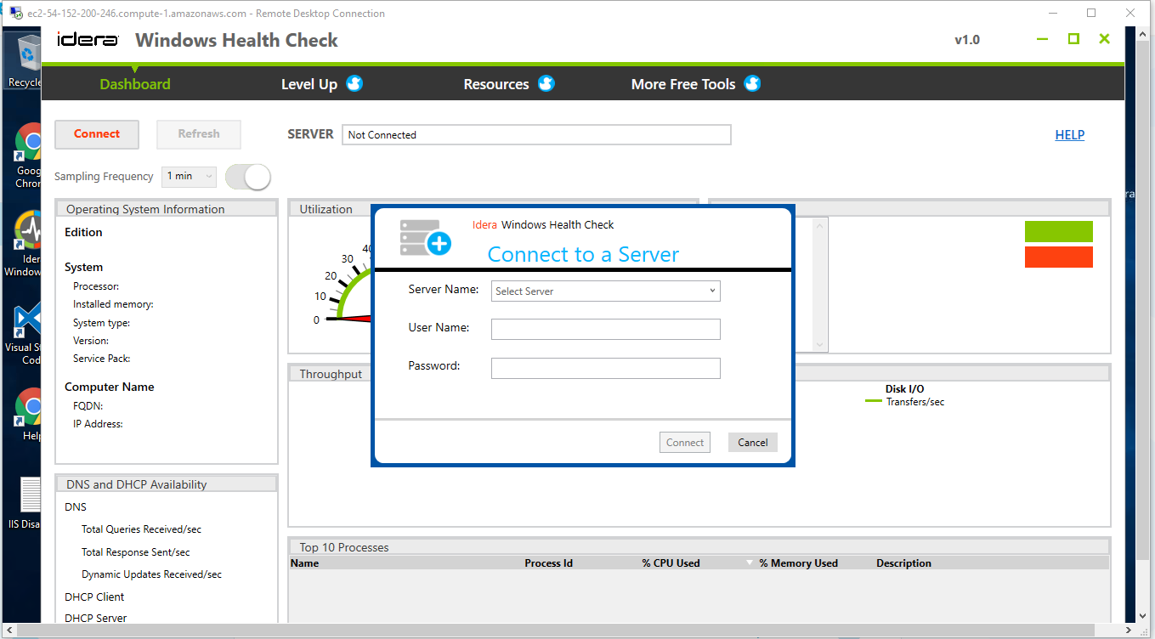
Task: Click the duck icon beside More Free Tools
Action: coord(752,83)
